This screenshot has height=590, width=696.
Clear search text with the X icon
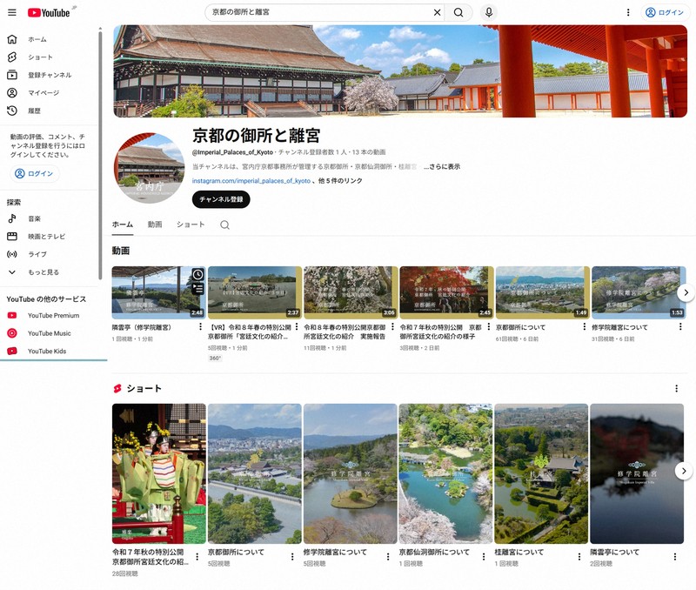[438, 12]
